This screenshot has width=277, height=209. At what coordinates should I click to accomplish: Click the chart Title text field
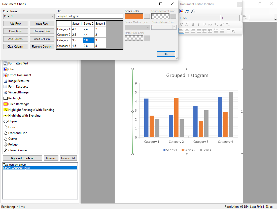click(x=90, y=16)
